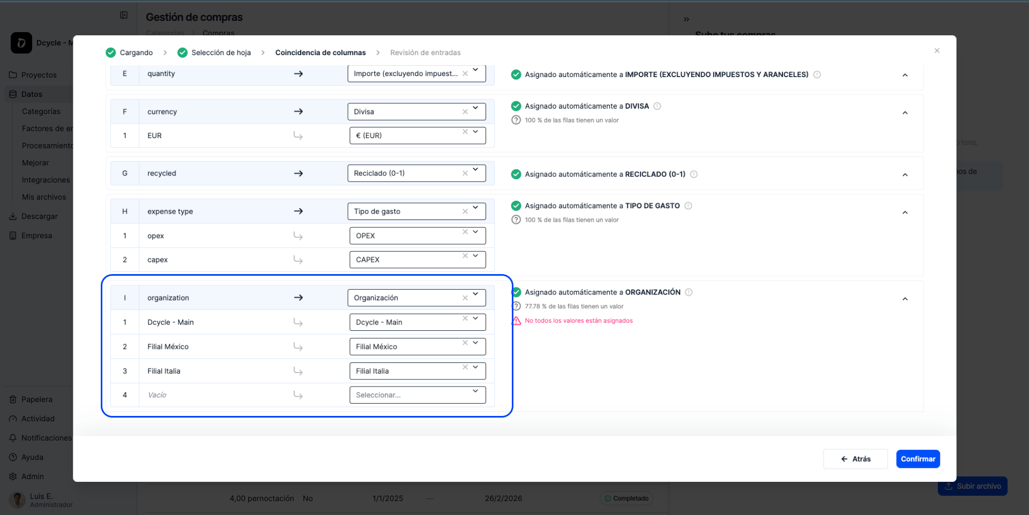Clear the Filial Italia value mapping
Viewport: 1029px width, 515px height.
pos(465,367)
